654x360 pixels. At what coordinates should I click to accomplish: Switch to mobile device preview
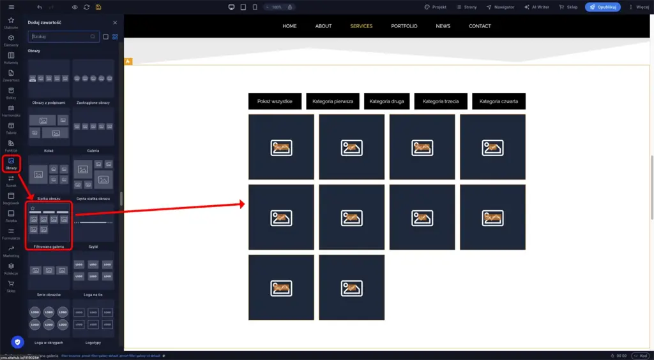(255, 7)
